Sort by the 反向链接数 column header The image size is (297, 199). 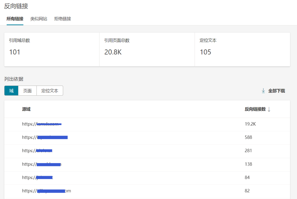(255, 109)
